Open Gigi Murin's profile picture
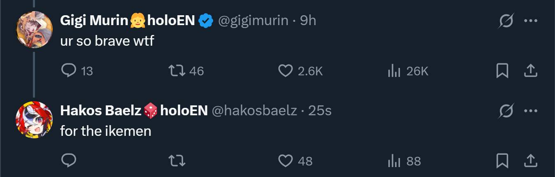 35,30
